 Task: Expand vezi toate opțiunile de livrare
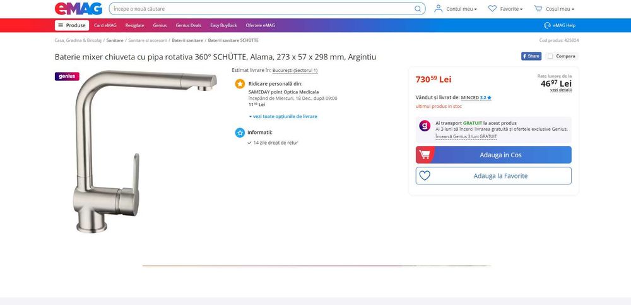(x=283, y=116)
